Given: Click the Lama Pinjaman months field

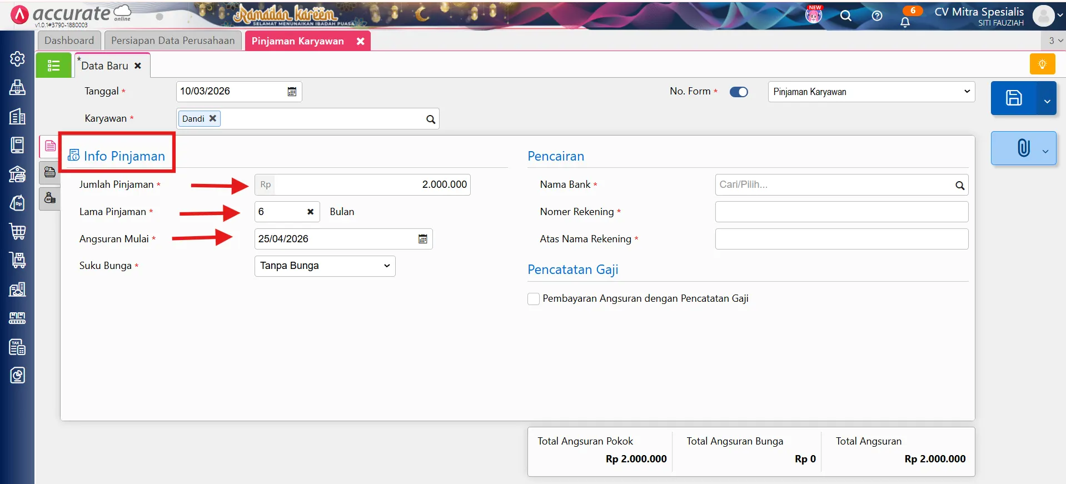Looking at the screenshot, I should click(x=287, y=212).
